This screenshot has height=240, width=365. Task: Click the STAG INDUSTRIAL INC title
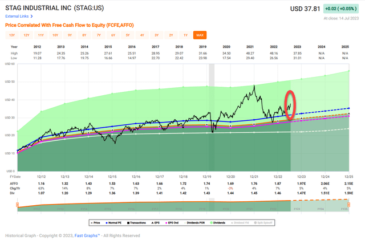coord(38,8)
